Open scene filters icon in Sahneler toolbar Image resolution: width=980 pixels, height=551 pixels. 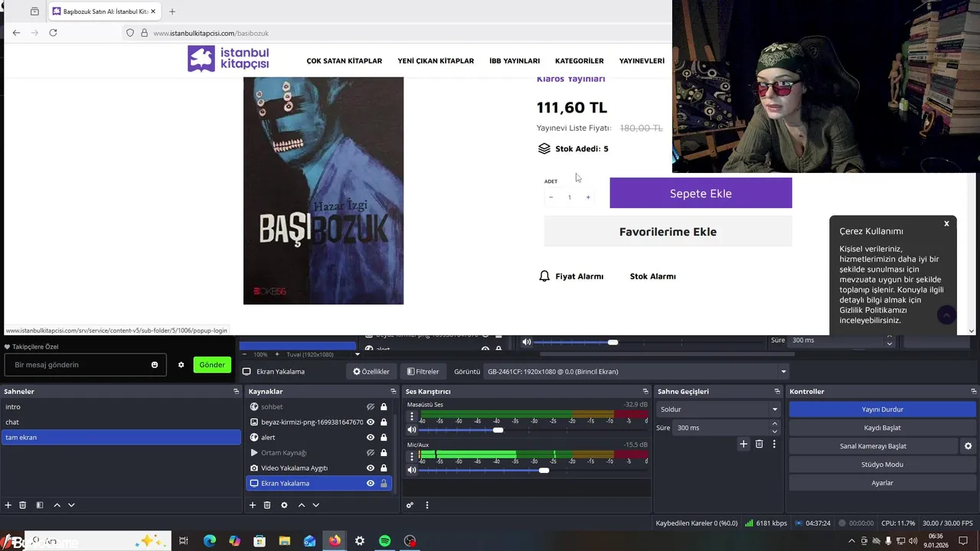click(x=40, y=505)
